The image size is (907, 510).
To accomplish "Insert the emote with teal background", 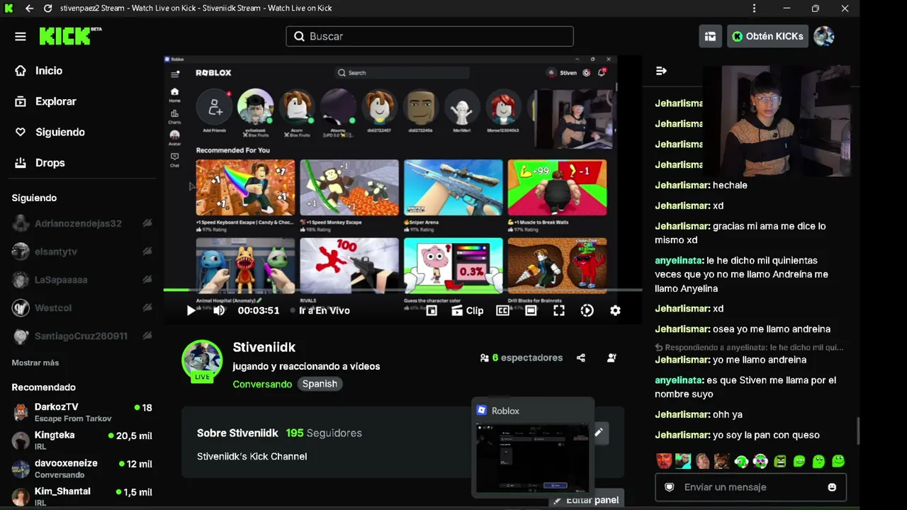I will [683, 461].
